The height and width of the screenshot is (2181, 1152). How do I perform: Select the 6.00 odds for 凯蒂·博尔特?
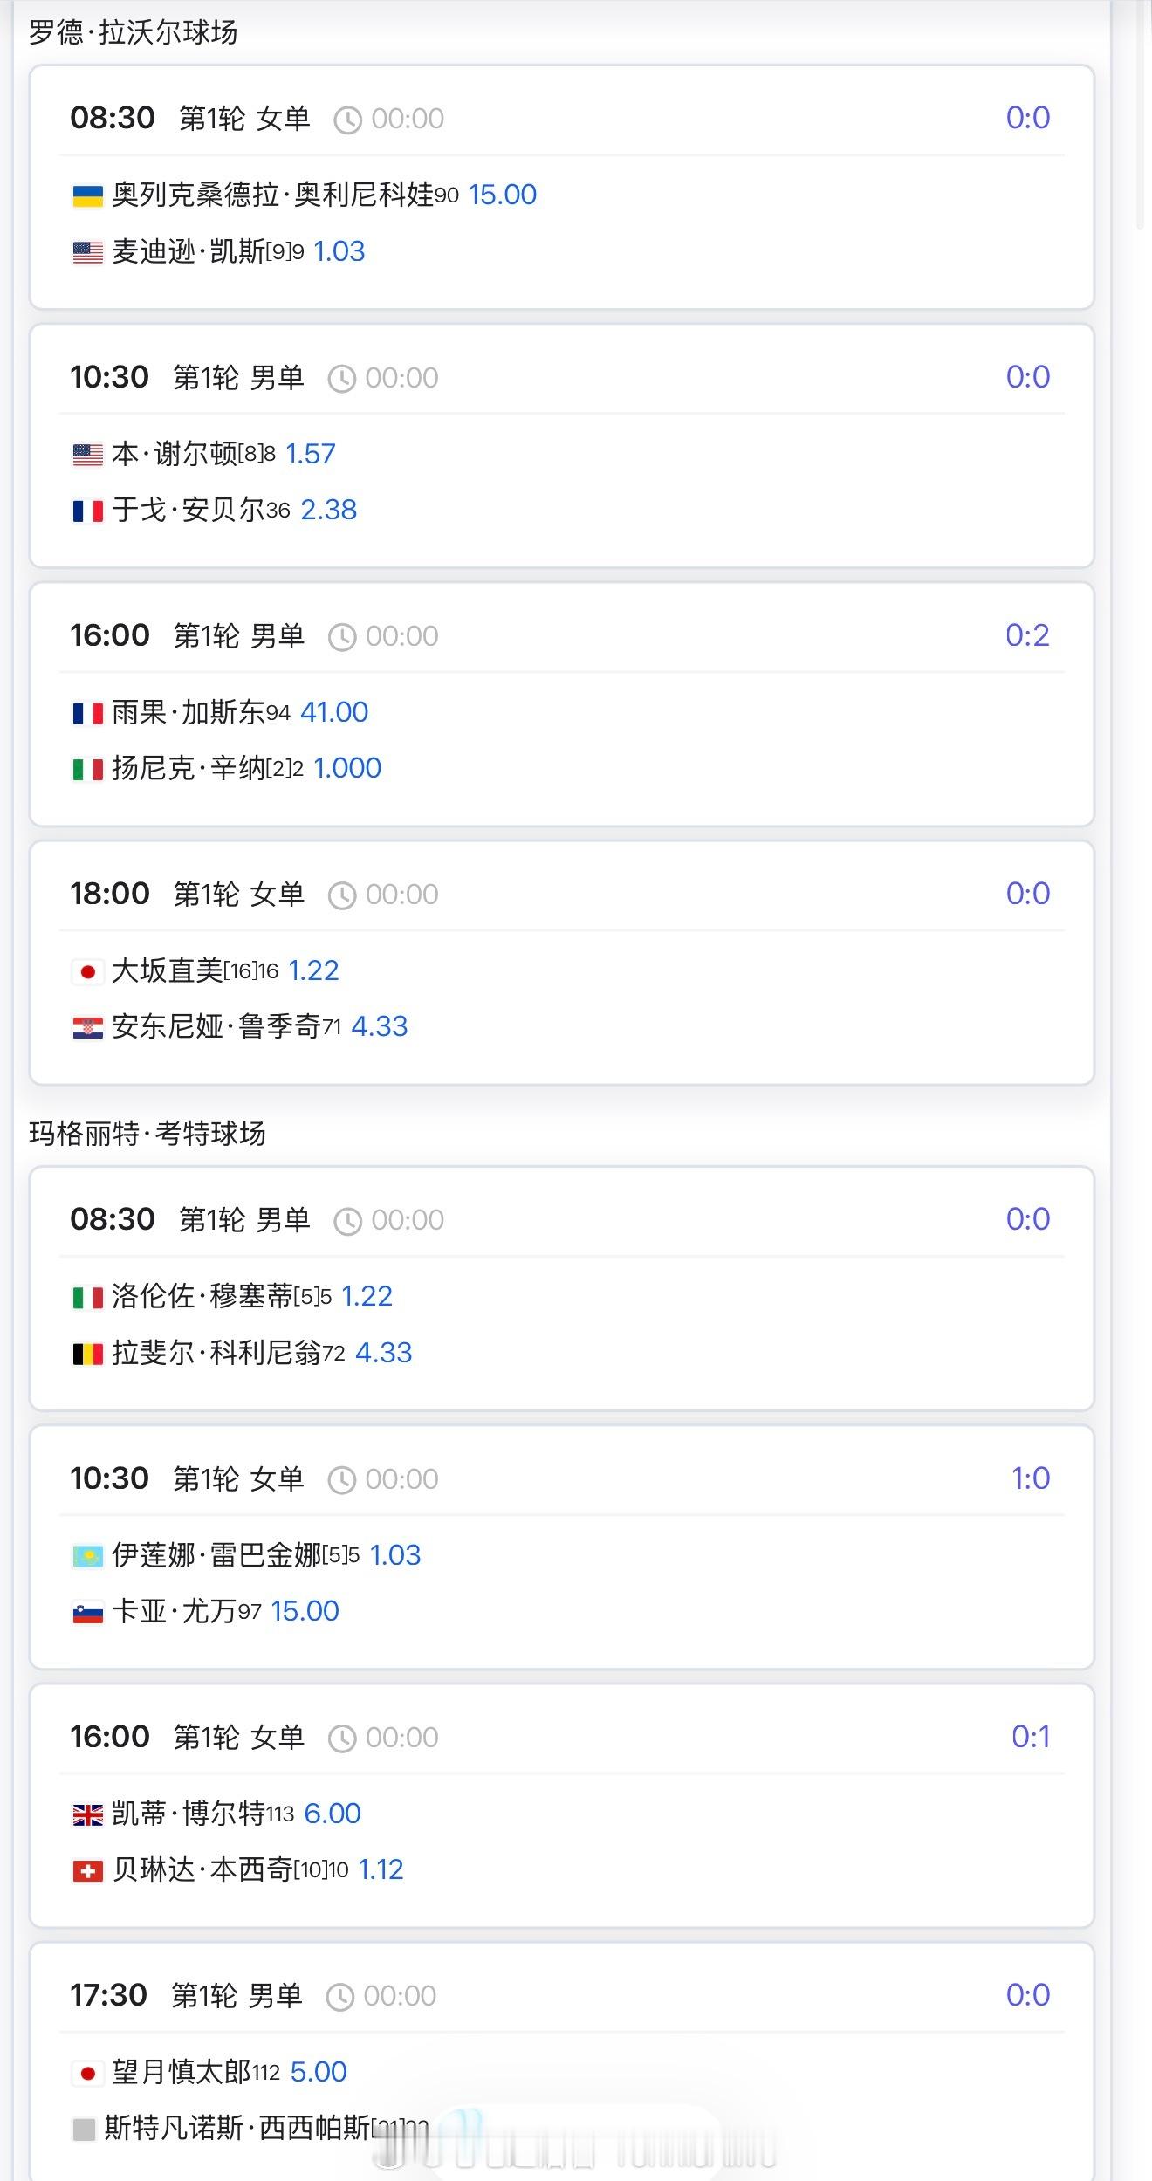(332, 1813)
